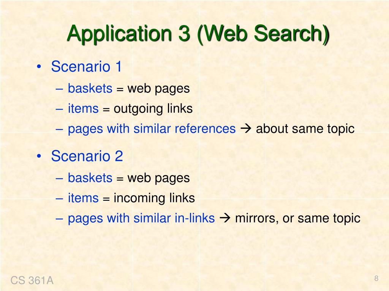Click the bullet beside Scenario 2
Screen dimensions: 389x291
pyautogui.click(x=39, y=156)
